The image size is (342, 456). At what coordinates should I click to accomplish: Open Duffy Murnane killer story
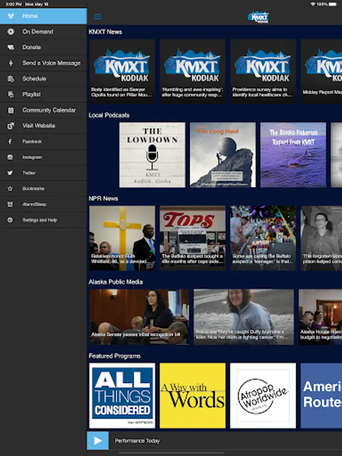pyautogui.click(x=244, y=317)
